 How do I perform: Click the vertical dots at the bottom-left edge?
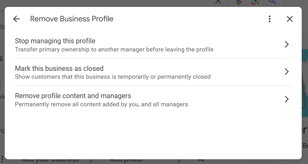click(2, 159)
